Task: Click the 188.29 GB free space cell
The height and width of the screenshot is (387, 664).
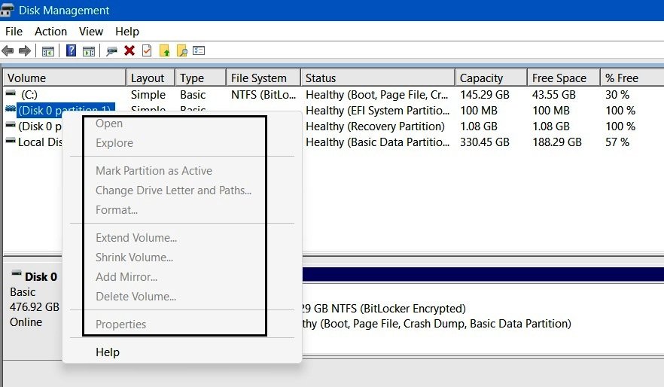Action: coord(557,142)
